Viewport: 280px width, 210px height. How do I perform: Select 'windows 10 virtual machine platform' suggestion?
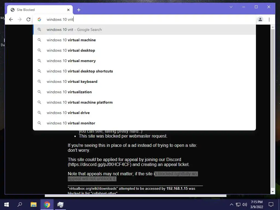tap(144, 102)
